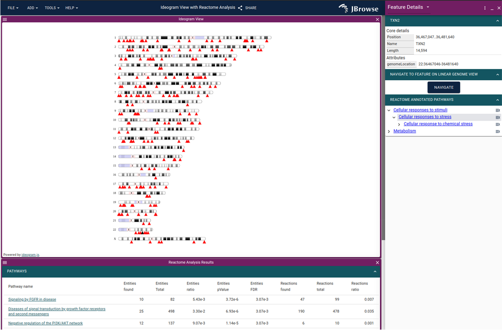Click list icon for Cellular response to chemical stress
The image size is (502, 330).
point(498,124)
